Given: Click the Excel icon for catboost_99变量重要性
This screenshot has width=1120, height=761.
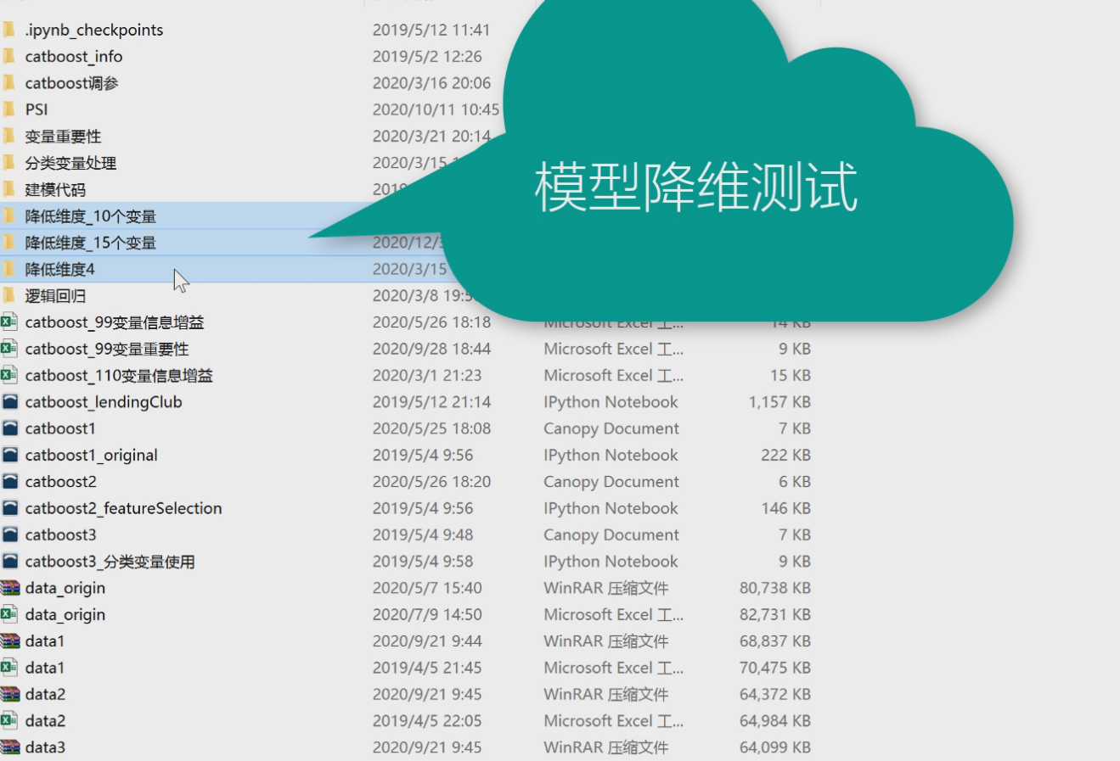Looking at the screenshot, I should 13,348.
